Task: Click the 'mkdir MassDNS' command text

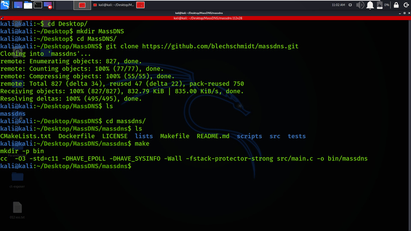Action: point(100,31)
